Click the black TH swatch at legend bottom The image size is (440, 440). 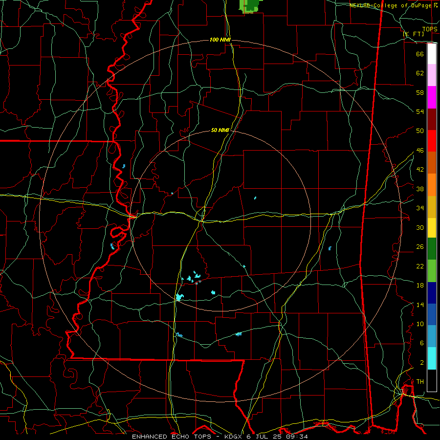432,380
